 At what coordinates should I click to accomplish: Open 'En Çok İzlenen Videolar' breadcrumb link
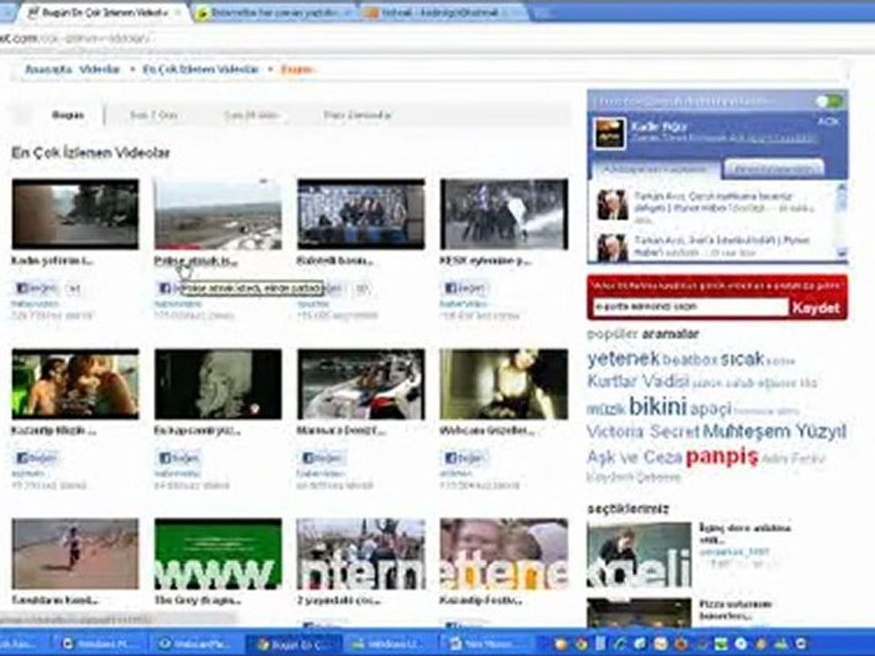coord(201,69)
